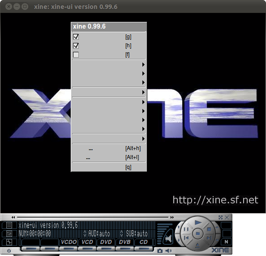Click the N button on the panel
Image resolution: width=266 pixels, height=256 pixels.
point(226,242)
